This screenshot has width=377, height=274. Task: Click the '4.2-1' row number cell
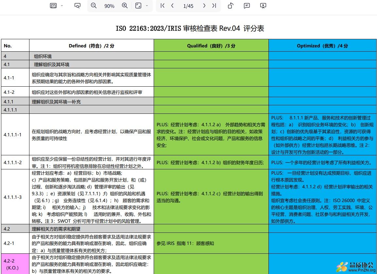(15, 243)
